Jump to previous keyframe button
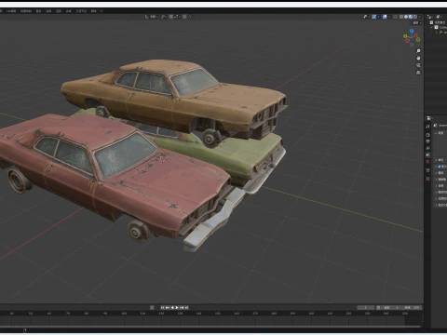Screen dimensions: 447x335 pos(168,307)
